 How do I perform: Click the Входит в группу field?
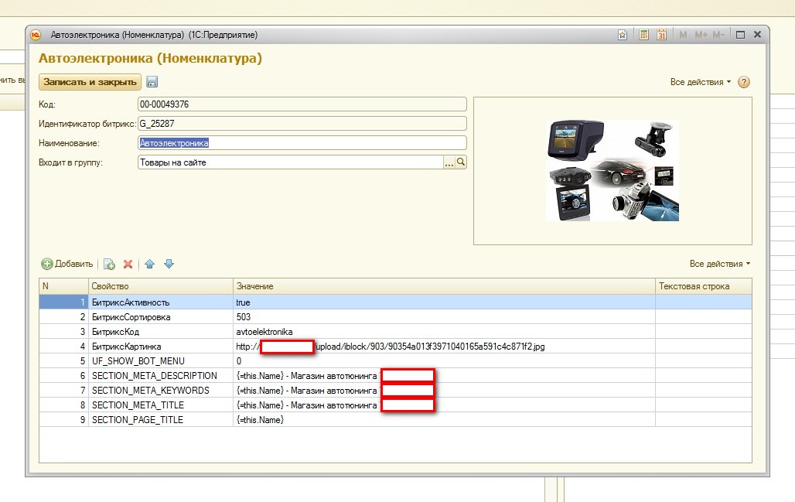291,162
